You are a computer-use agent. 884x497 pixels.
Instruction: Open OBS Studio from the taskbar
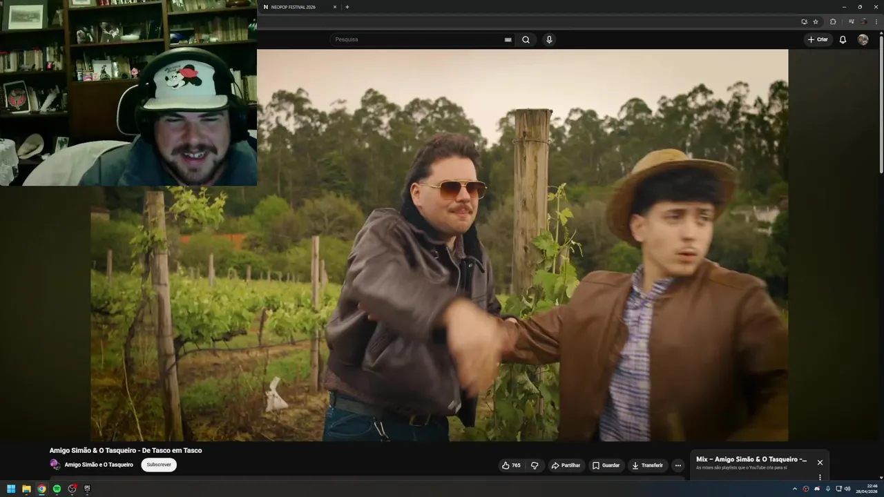coord(72,489)
